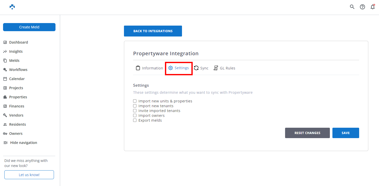Click the Information clipboard icon
379x186 pixels.
point(138,68)
